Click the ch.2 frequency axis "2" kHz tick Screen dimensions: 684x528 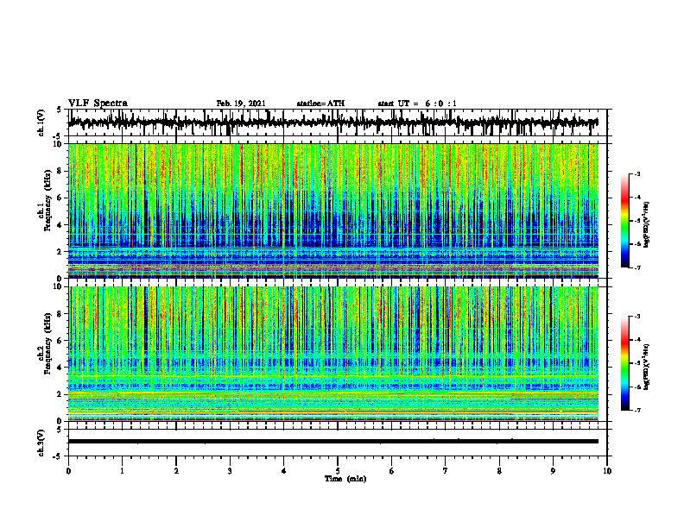tap(60, 394)
